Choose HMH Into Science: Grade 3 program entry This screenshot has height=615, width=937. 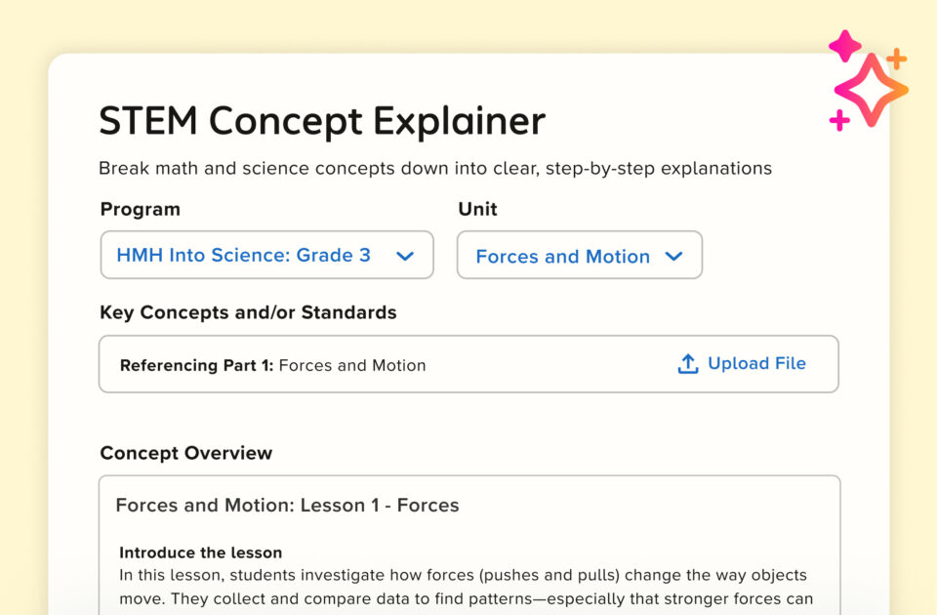243,256
